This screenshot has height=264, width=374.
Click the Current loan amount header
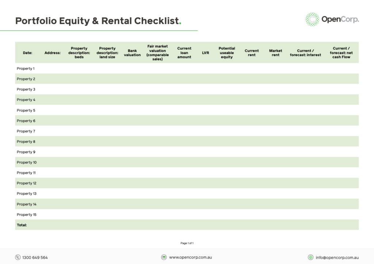pos(184,53)
